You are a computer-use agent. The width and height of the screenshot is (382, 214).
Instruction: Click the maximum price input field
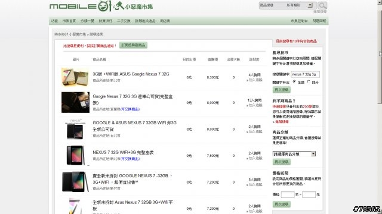click(x=309, y=194)
